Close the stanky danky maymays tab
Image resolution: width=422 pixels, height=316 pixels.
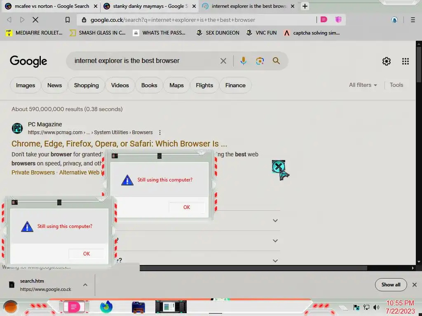coord(194,6)
